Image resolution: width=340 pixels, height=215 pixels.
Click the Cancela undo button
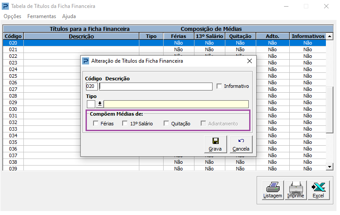point(241,144)
